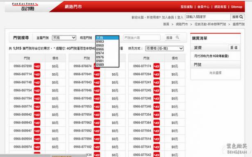This screenshot has height=157, width=252.
Task: Click the 重選 button in 購買清單
Action: tap(234, 47)
